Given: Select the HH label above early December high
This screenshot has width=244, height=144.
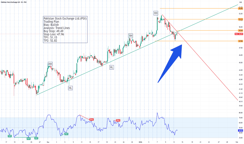Looking at the screenshot, I should click(50, 64).
